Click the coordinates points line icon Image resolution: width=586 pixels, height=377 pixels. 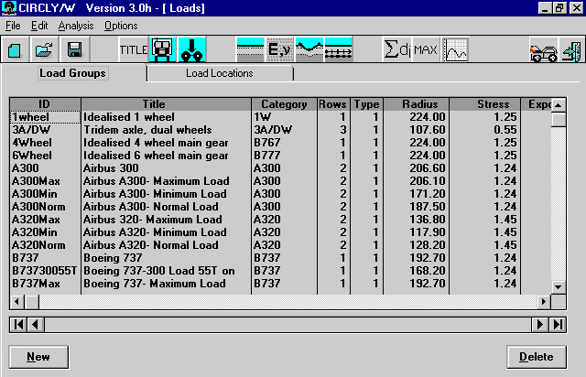(338, 49)
